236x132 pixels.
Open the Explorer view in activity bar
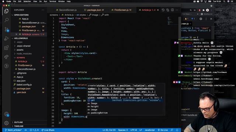pos(6,11)
